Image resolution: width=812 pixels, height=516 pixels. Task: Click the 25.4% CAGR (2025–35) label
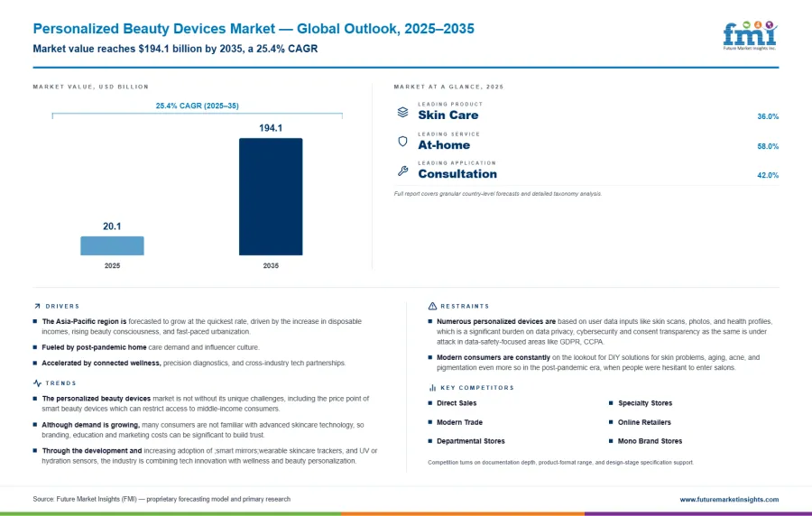[x=198, y=106]
